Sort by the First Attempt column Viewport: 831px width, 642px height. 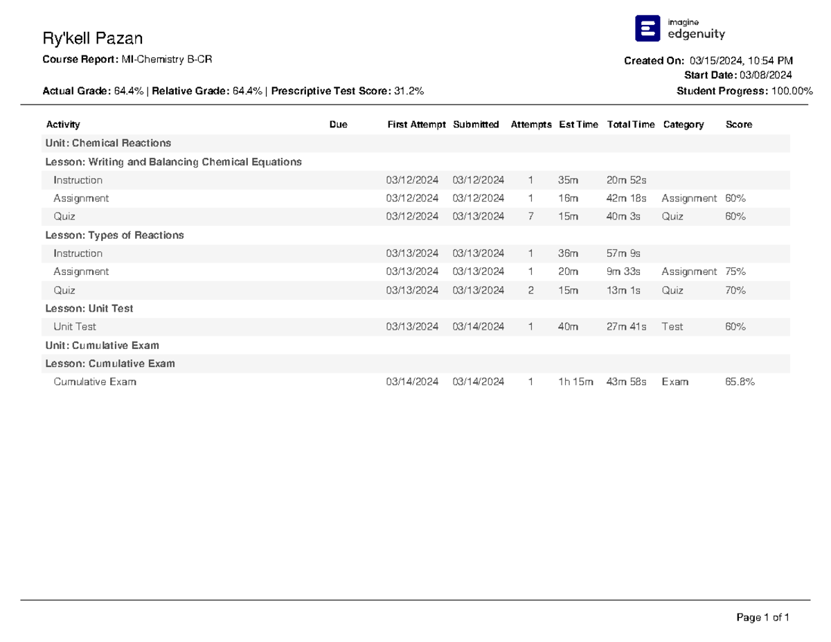415,125
